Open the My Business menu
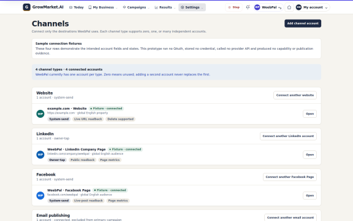The image size is (353, 221). 103,7
